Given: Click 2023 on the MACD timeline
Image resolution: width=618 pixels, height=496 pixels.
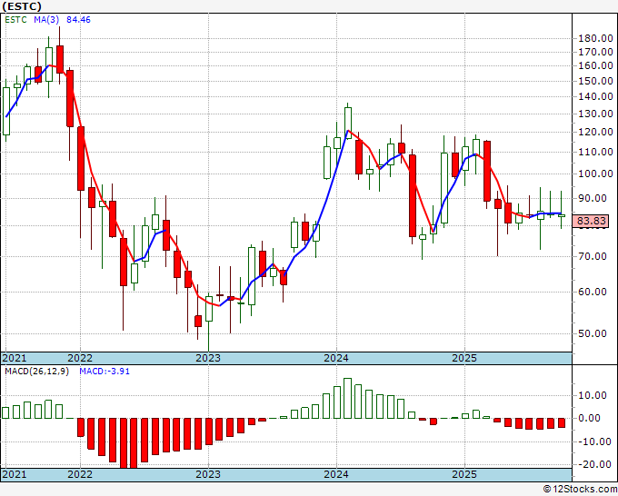Looking at the screenshot, I should coord(208,474).
